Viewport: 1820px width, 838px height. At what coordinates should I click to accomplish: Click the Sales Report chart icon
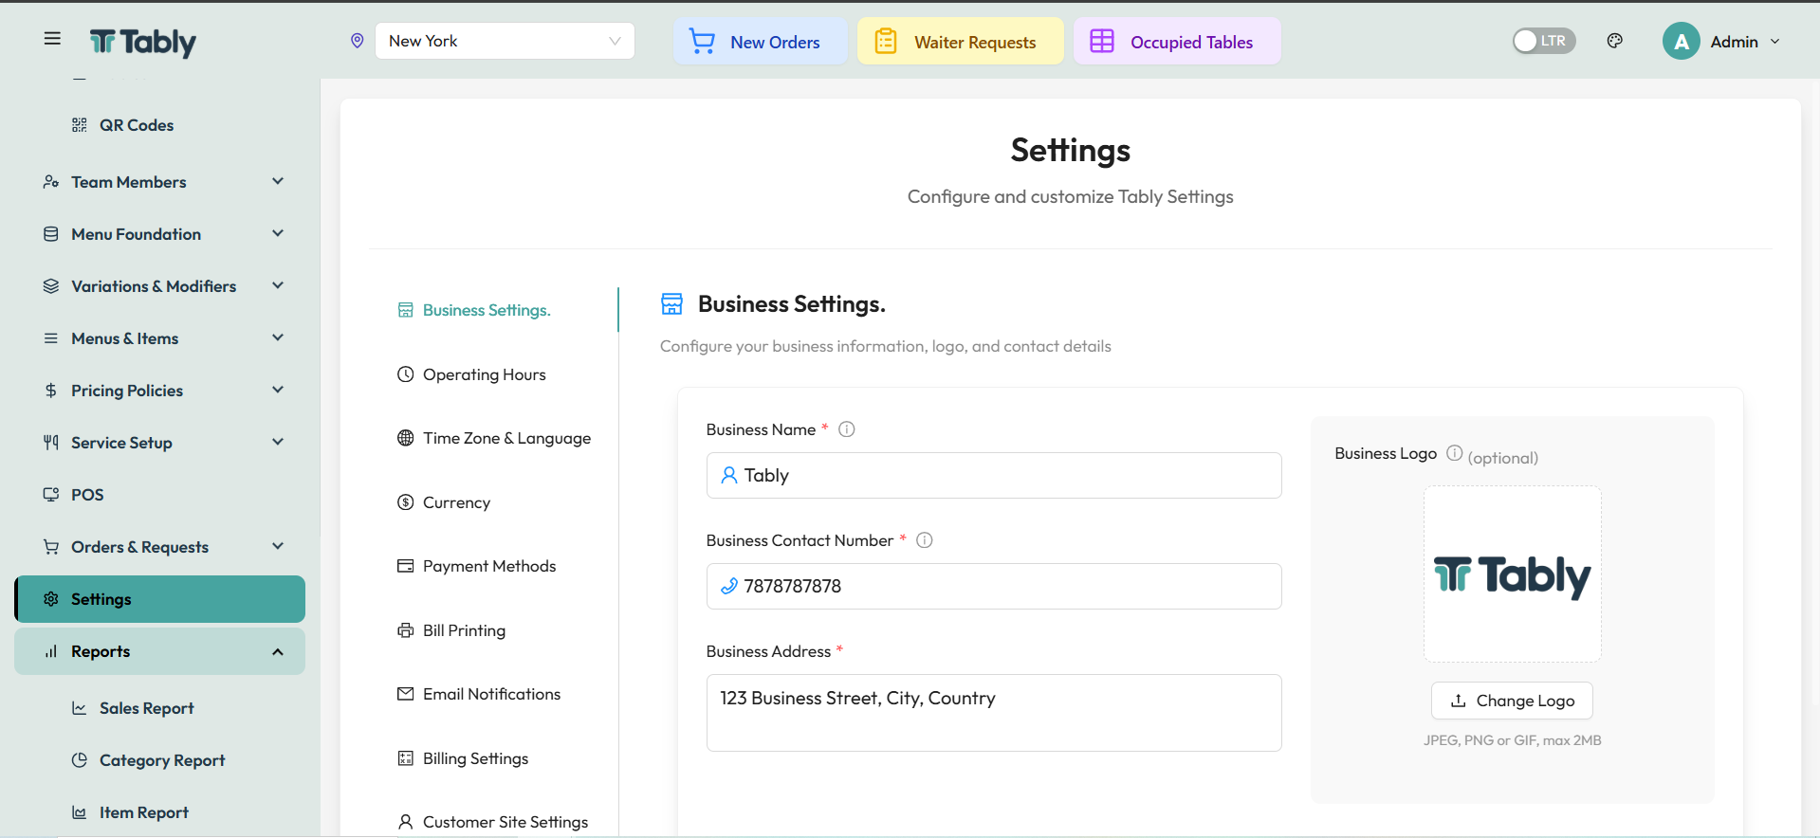(80, 708)
